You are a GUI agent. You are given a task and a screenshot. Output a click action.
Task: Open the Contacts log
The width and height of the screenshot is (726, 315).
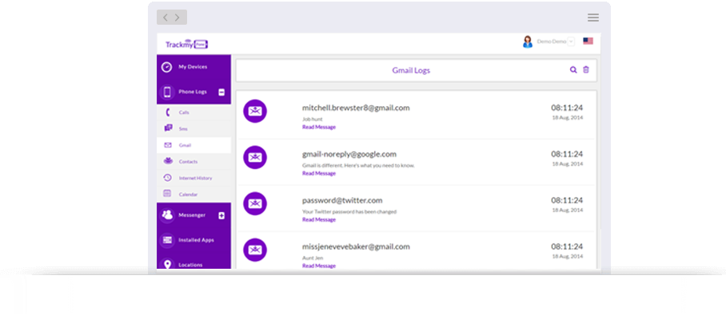pyautogui.click(x=193, y=162)
